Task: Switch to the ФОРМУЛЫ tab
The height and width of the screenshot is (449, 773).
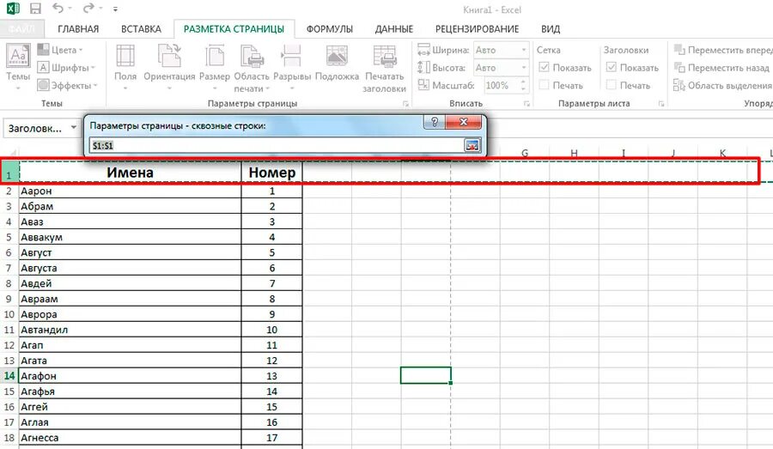Action: coord(329,29)
